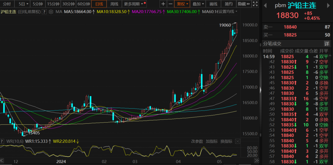Open 设置均线 dropdown
Image resolution: width=333 pixels, height=165 pixels.
tap(228, 12)
